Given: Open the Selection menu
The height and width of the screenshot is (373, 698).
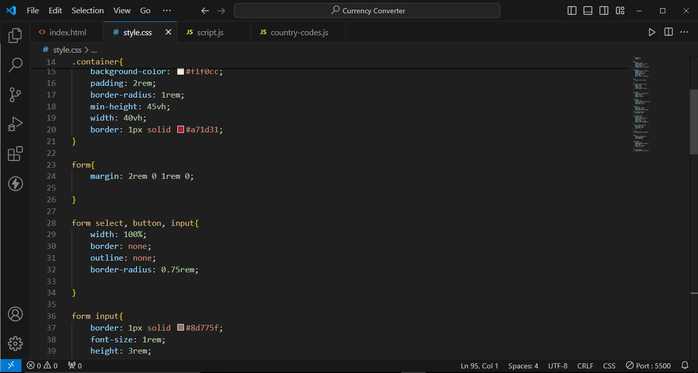Looking at the screenshot, I should click(87, 10).
